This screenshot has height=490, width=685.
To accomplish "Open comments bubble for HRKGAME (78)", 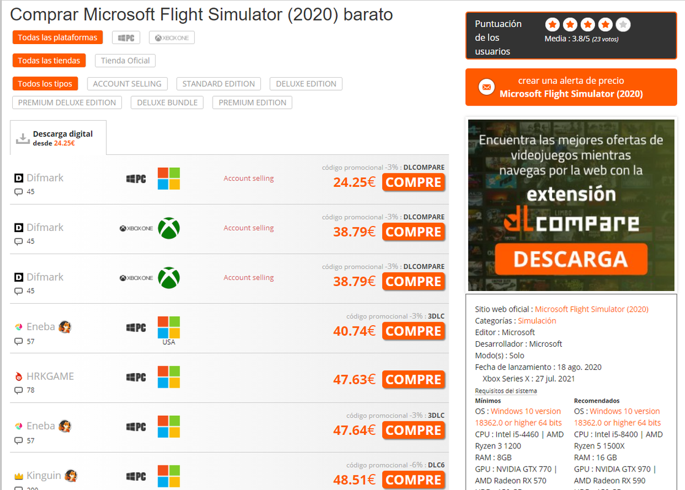I will pos(18,390).
